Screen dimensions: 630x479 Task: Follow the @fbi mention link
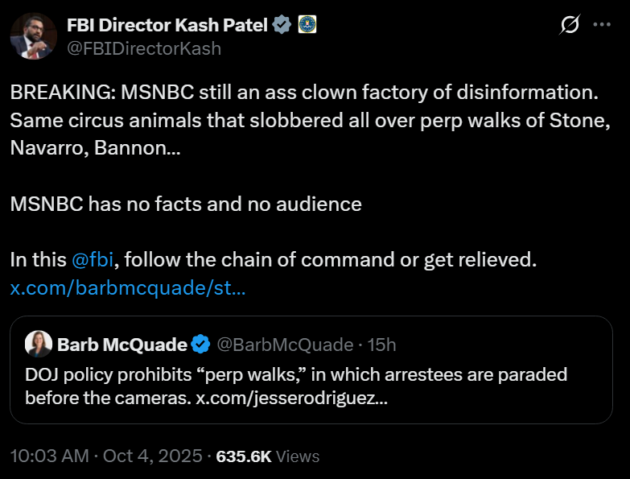coord(93,260)
